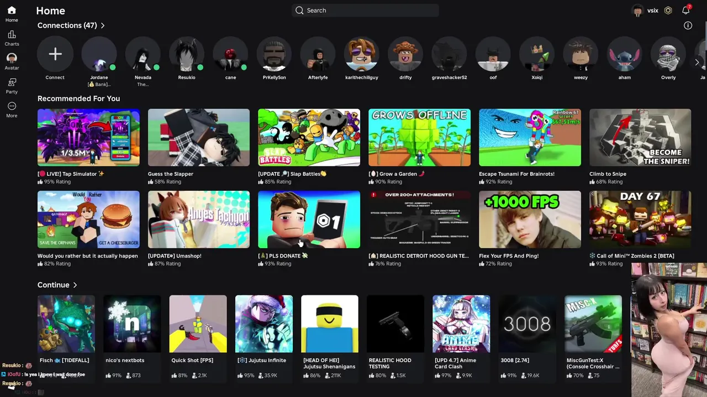Continue playing Jujutsu Shenanigans
Screen dimensions: 707x397
pyautogui.click(x=330, y=324)
